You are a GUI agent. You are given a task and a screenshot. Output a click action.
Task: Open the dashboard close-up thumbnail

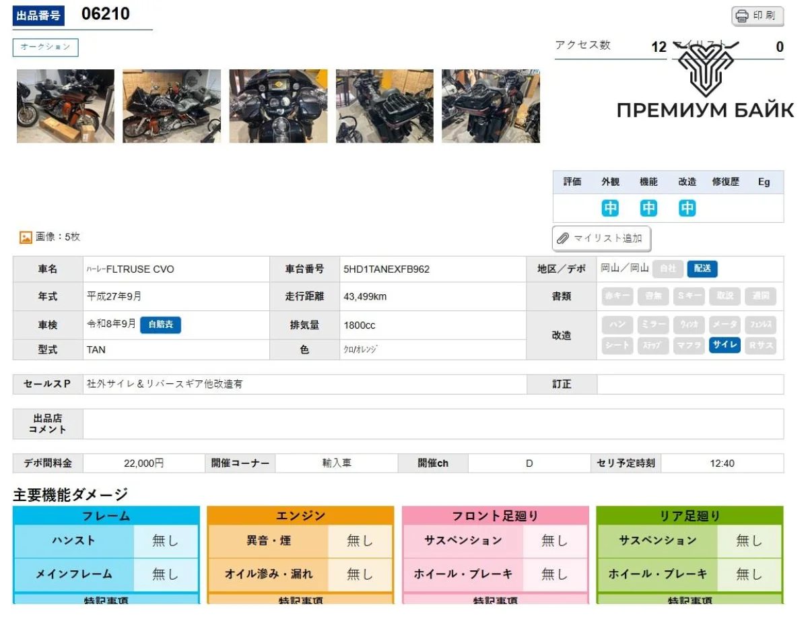[278, 106]
